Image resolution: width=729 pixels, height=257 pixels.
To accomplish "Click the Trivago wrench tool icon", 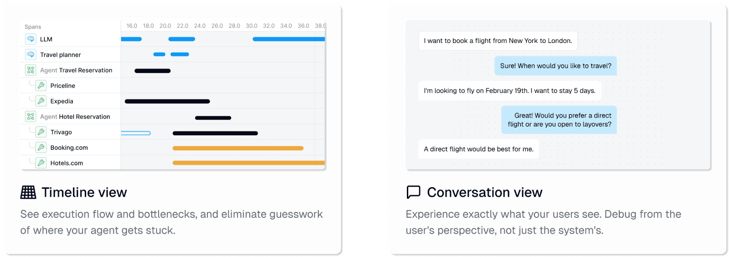I will tap(41, 132).
